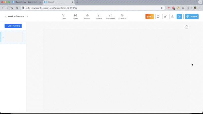Click the camera extension icon in the toolbar
This screenshot has width=203, height=114.
click(183, 8)
